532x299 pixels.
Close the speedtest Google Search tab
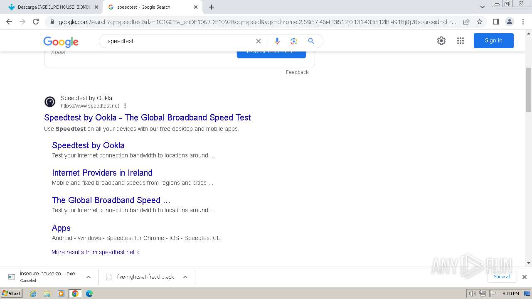(196, 7)
